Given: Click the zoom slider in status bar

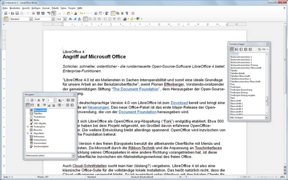Looking at the screenshot, I should (266, 177).
